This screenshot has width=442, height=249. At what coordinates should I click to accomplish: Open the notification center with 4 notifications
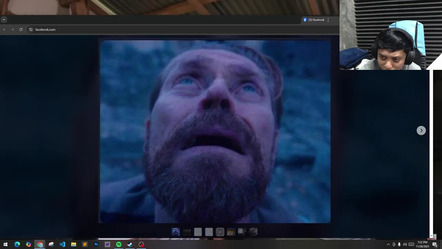tap(435, 245)
